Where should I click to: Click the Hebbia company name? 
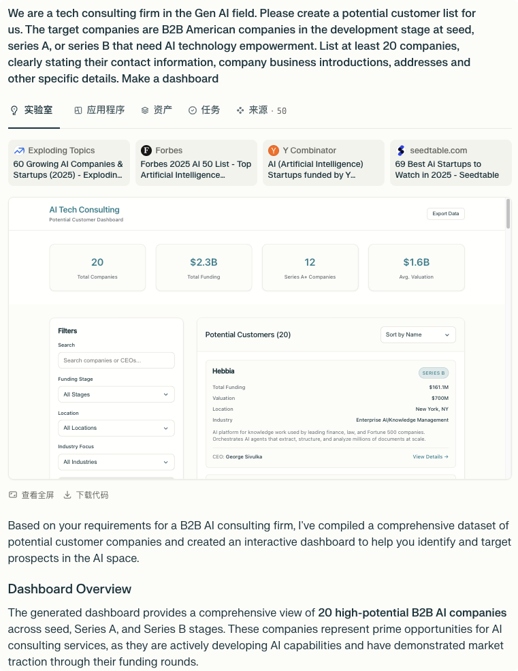click(223, 371)
